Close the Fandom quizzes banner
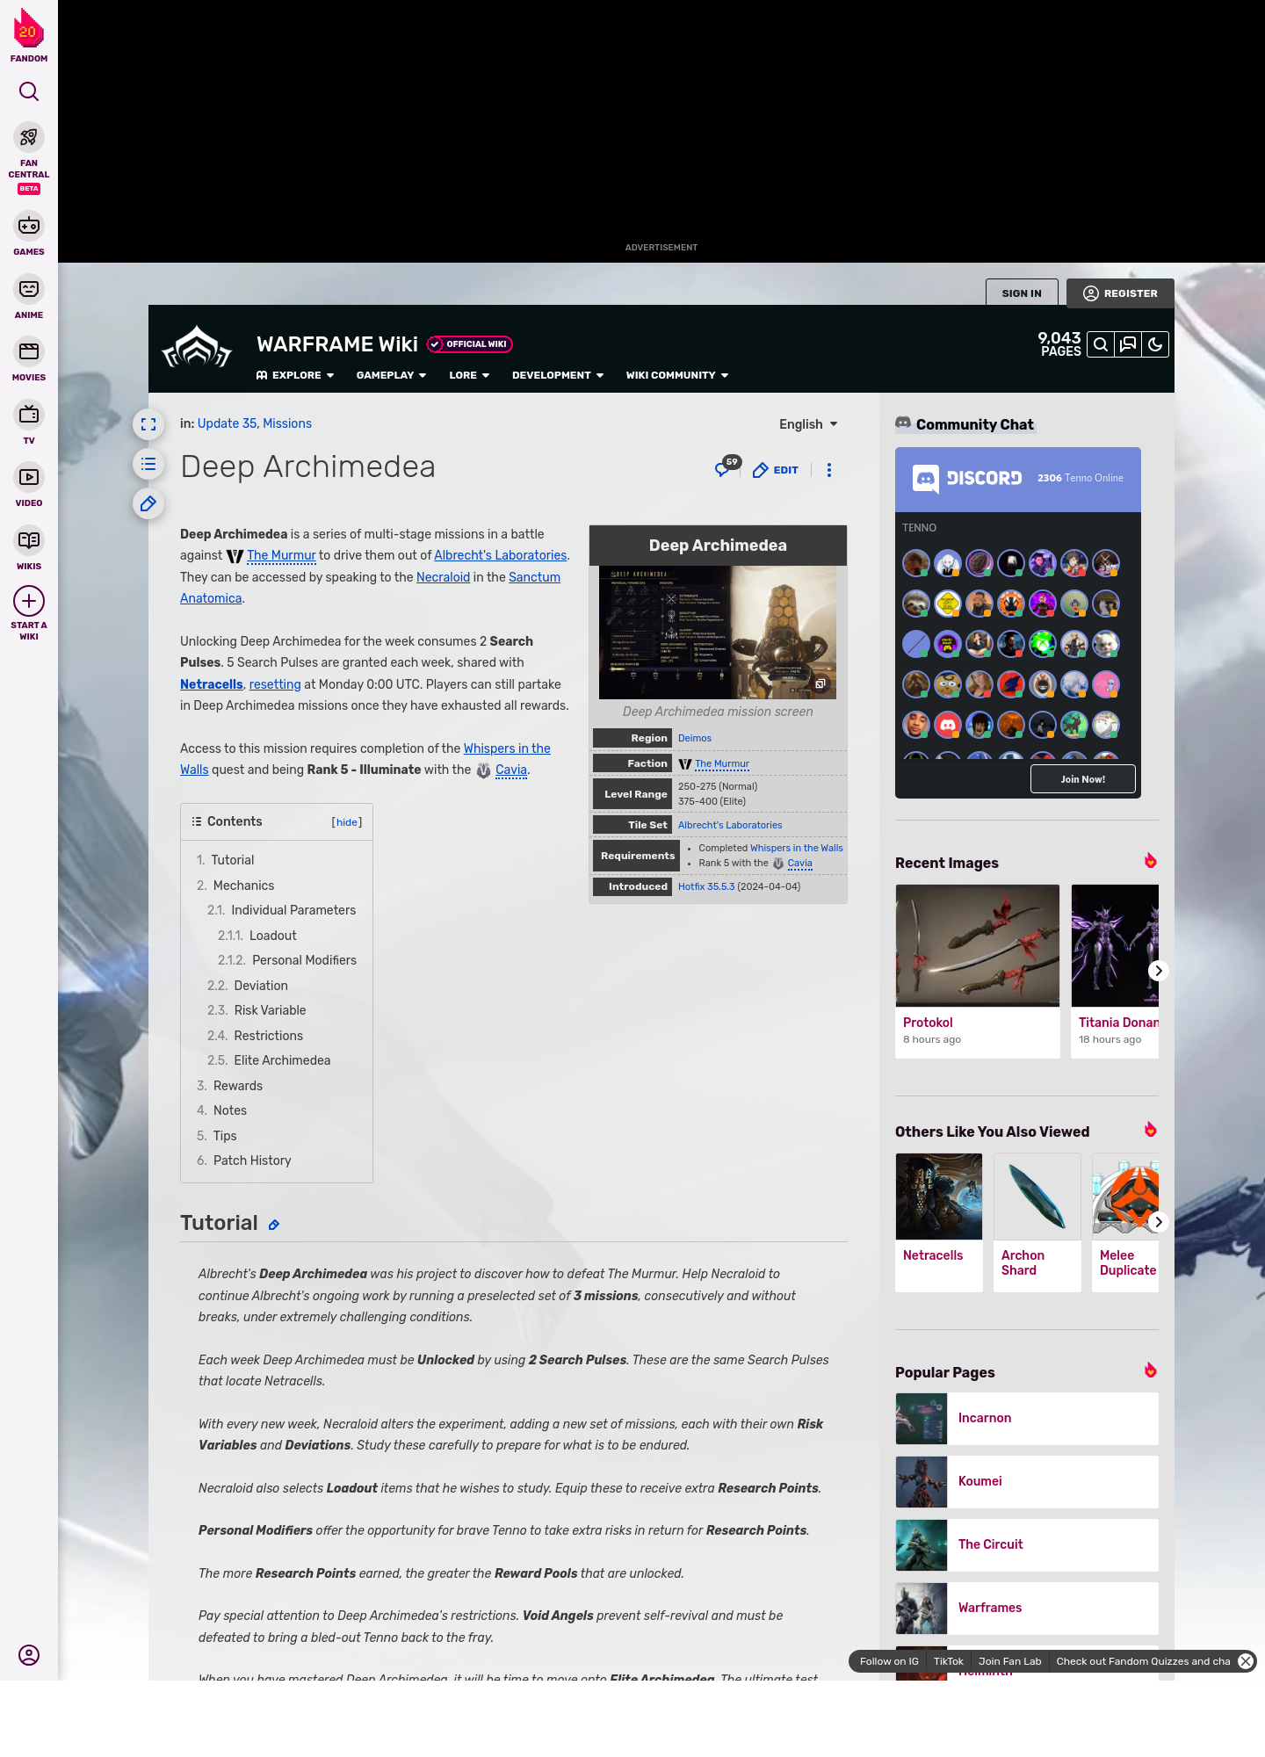The image size is (1265, 1757). pos(1246,1661)
